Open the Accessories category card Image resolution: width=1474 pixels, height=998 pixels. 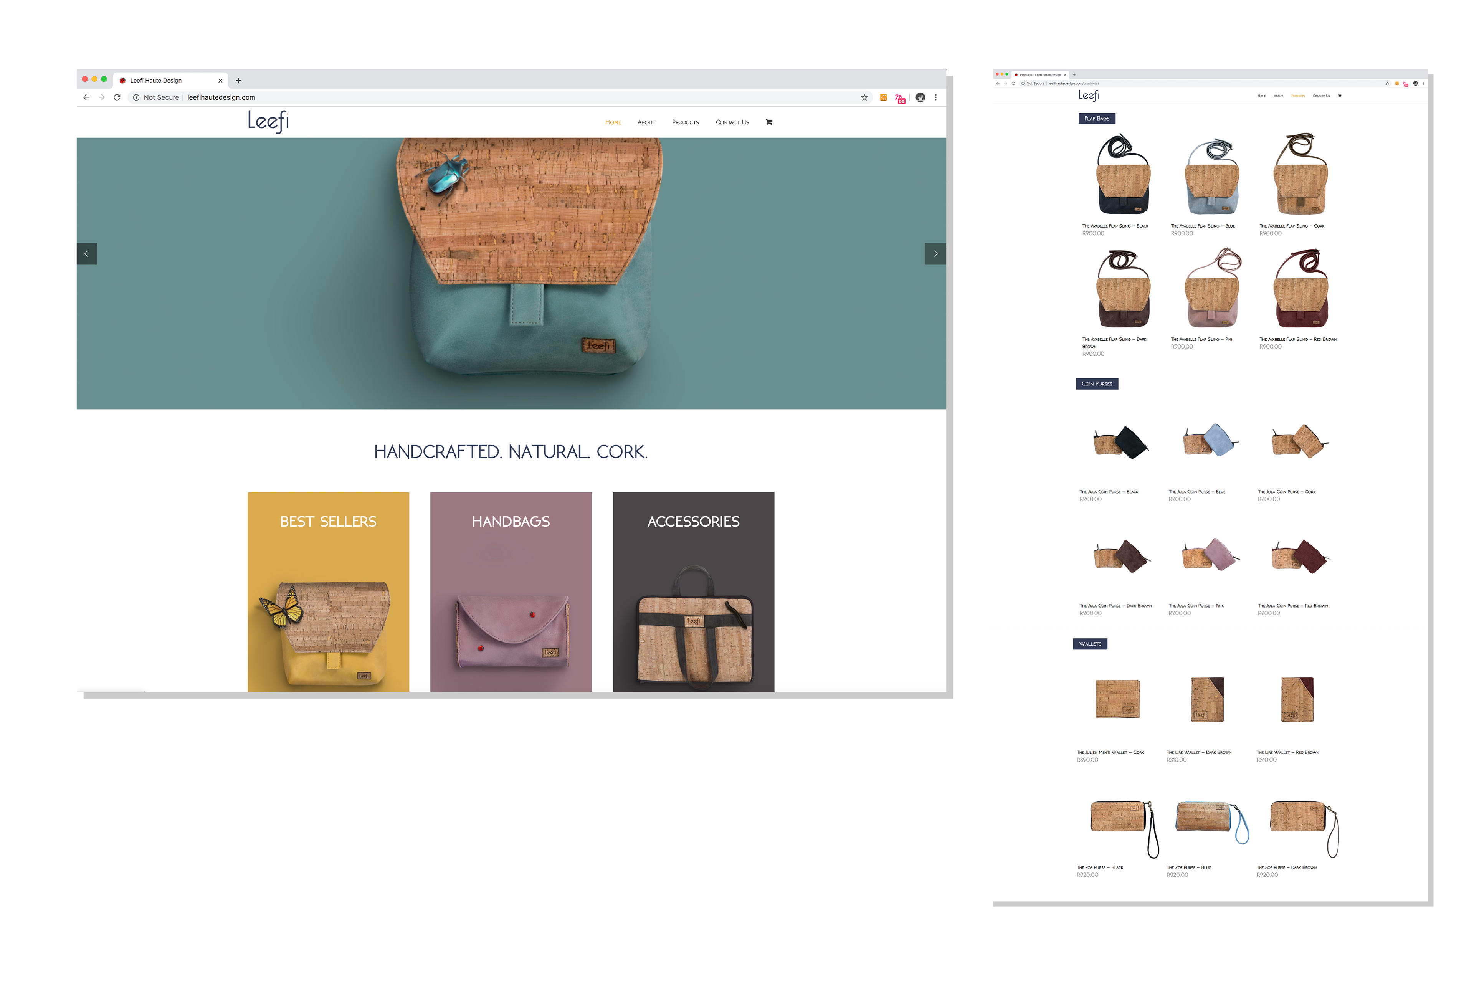(693, 592)
